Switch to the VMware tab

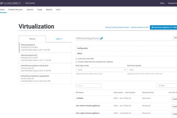pos(32,39)
